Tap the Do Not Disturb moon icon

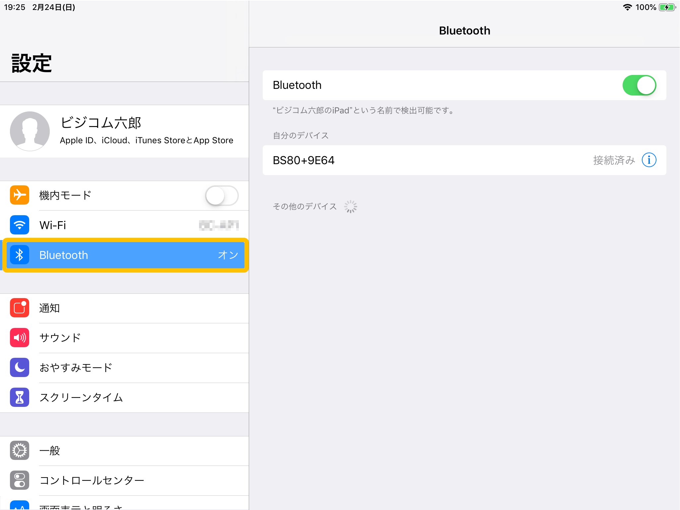point(20,367)
